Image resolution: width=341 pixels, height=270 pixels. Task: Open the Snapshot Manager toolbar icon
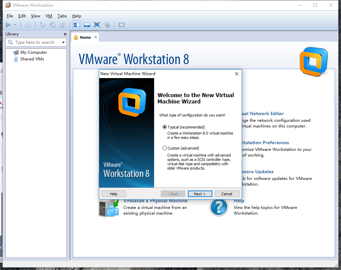(x=63, y=25)
